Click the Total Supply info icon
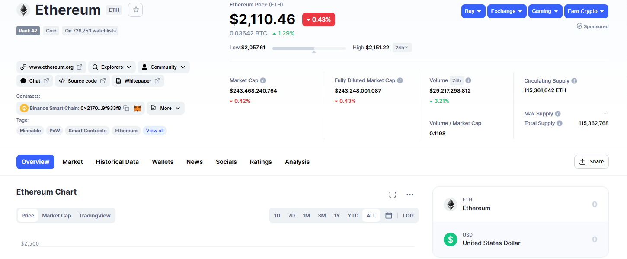The width and height of the screenshot is (627, 259). pos(560,123)
